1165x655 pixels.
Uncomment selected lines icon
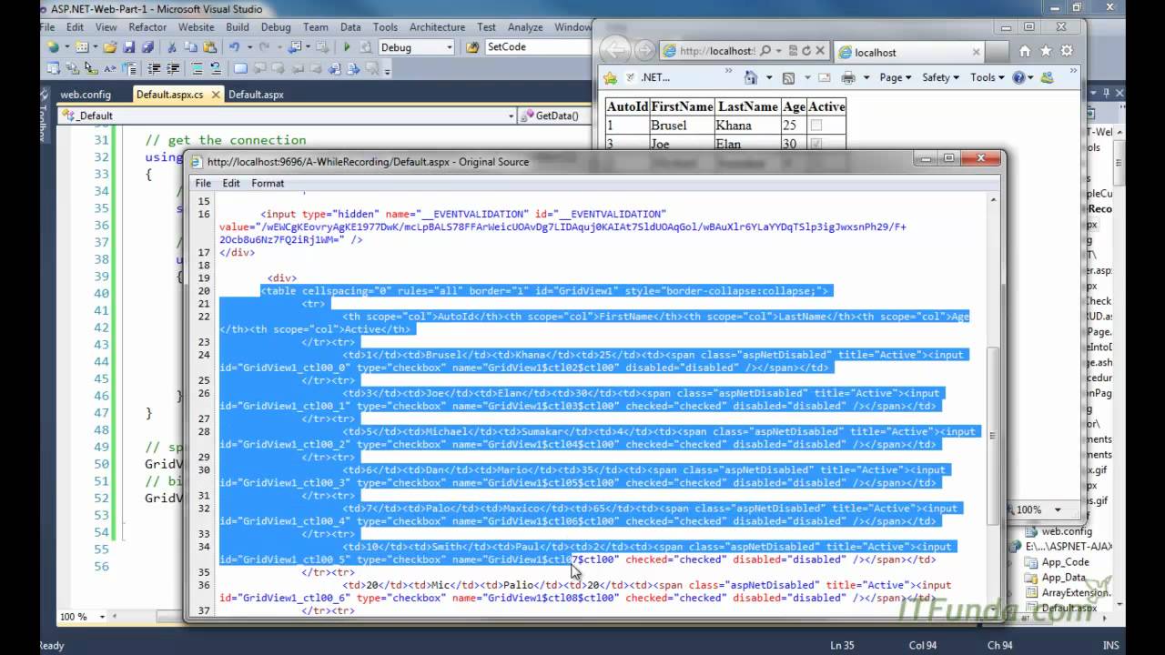[216, 68]
